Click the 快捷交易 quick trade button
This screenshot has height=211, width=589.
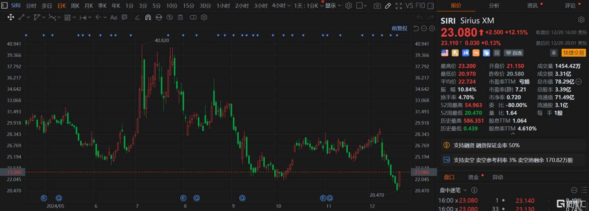[x=573, y=53]
